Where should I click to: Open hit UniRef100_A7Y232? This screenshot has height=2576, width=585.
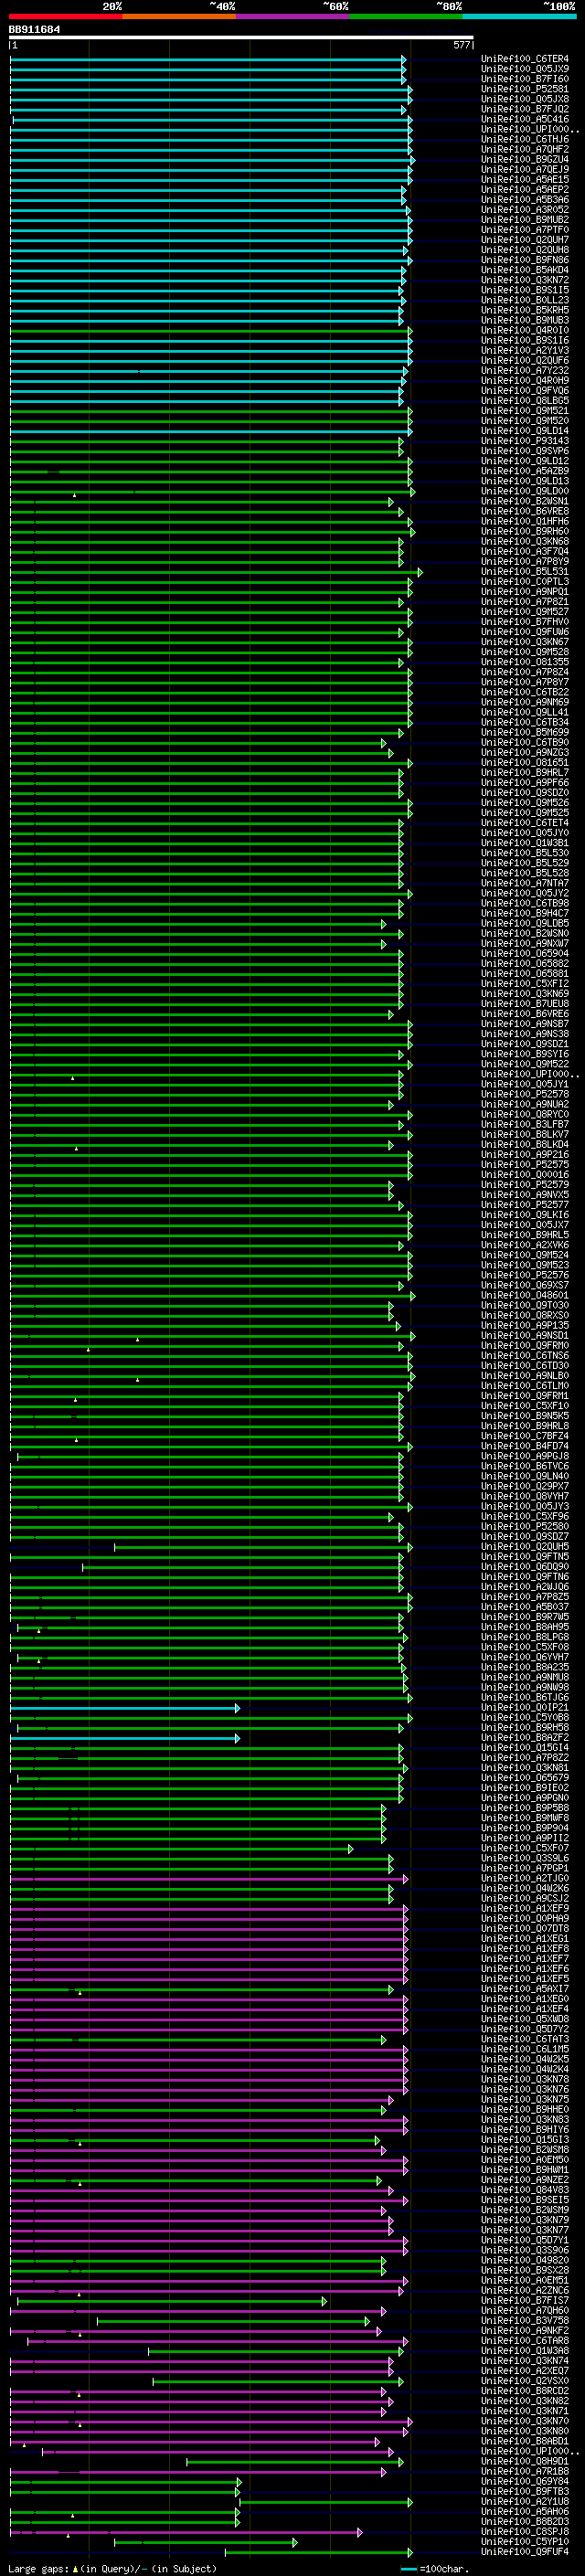524,370
